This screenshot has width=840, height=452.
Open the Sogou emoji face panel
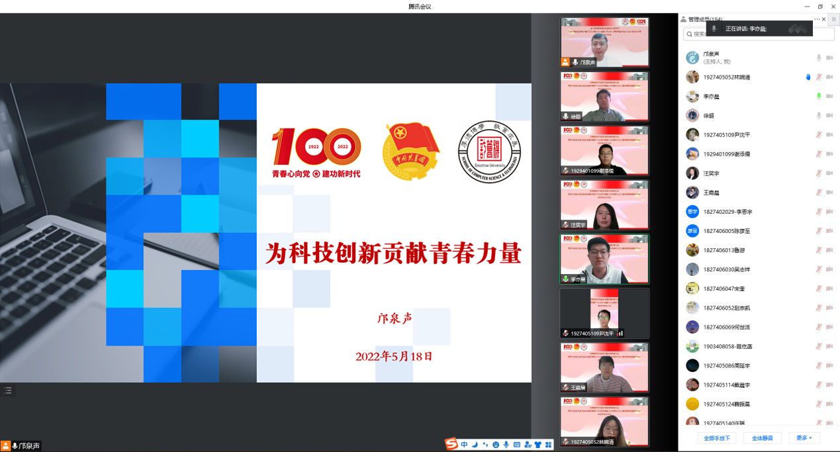tap(496, 445)
